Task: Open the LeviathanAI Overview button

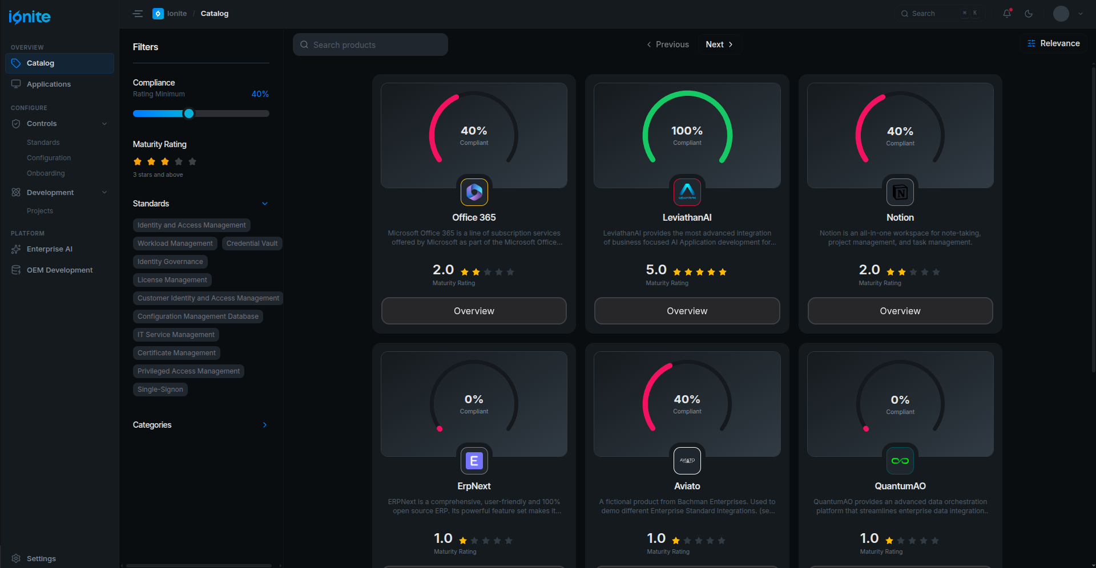Action: (x=687, y=311)
